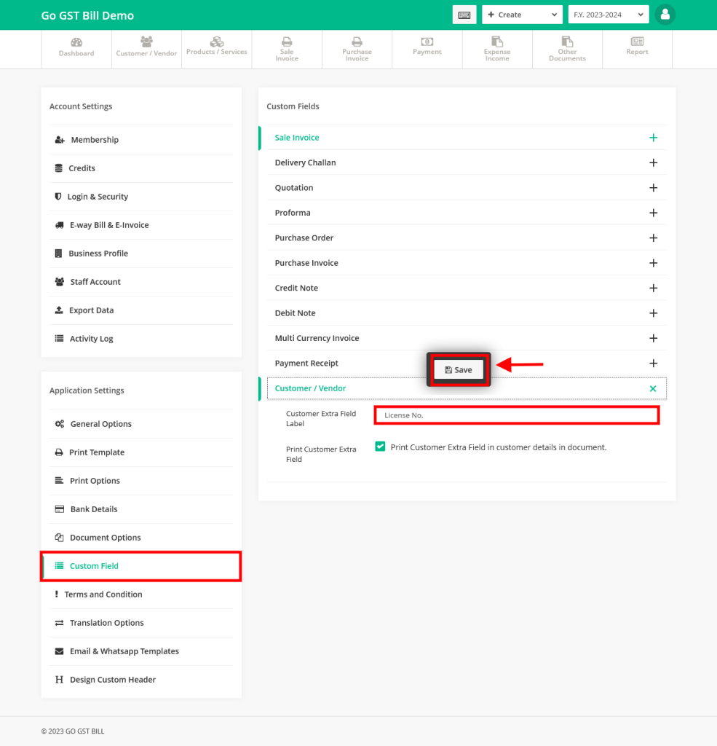Image resolution: width=717 pixels, height=746 pixels.
Task: Select the Expense Income icon
Action: pyautogui.click(x=496, y=48)
